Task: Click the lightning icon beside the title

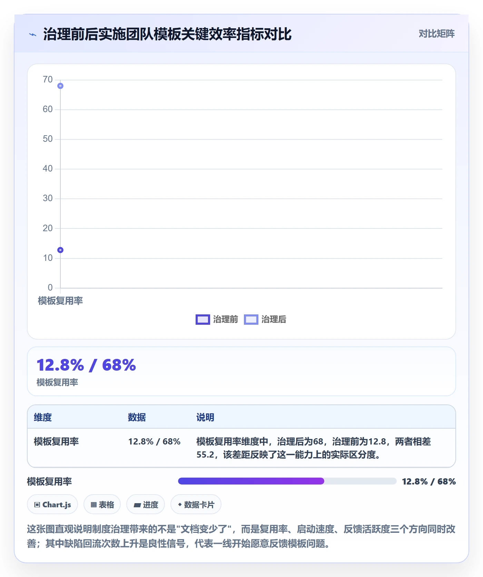Action: click(33, 35)
